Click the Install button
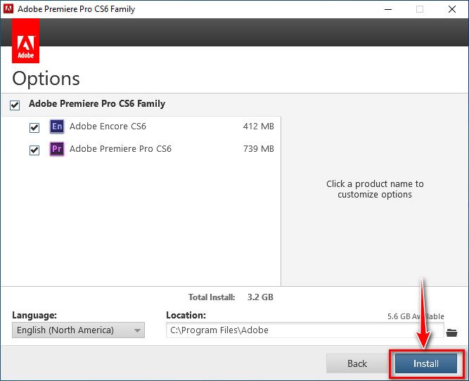The height and width of the screenshot is (381, 469). pos(426,363)
